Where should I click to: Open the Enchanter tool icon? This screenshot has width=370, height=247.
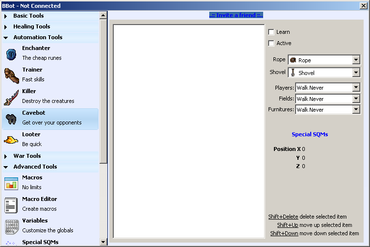coord(11,54)
